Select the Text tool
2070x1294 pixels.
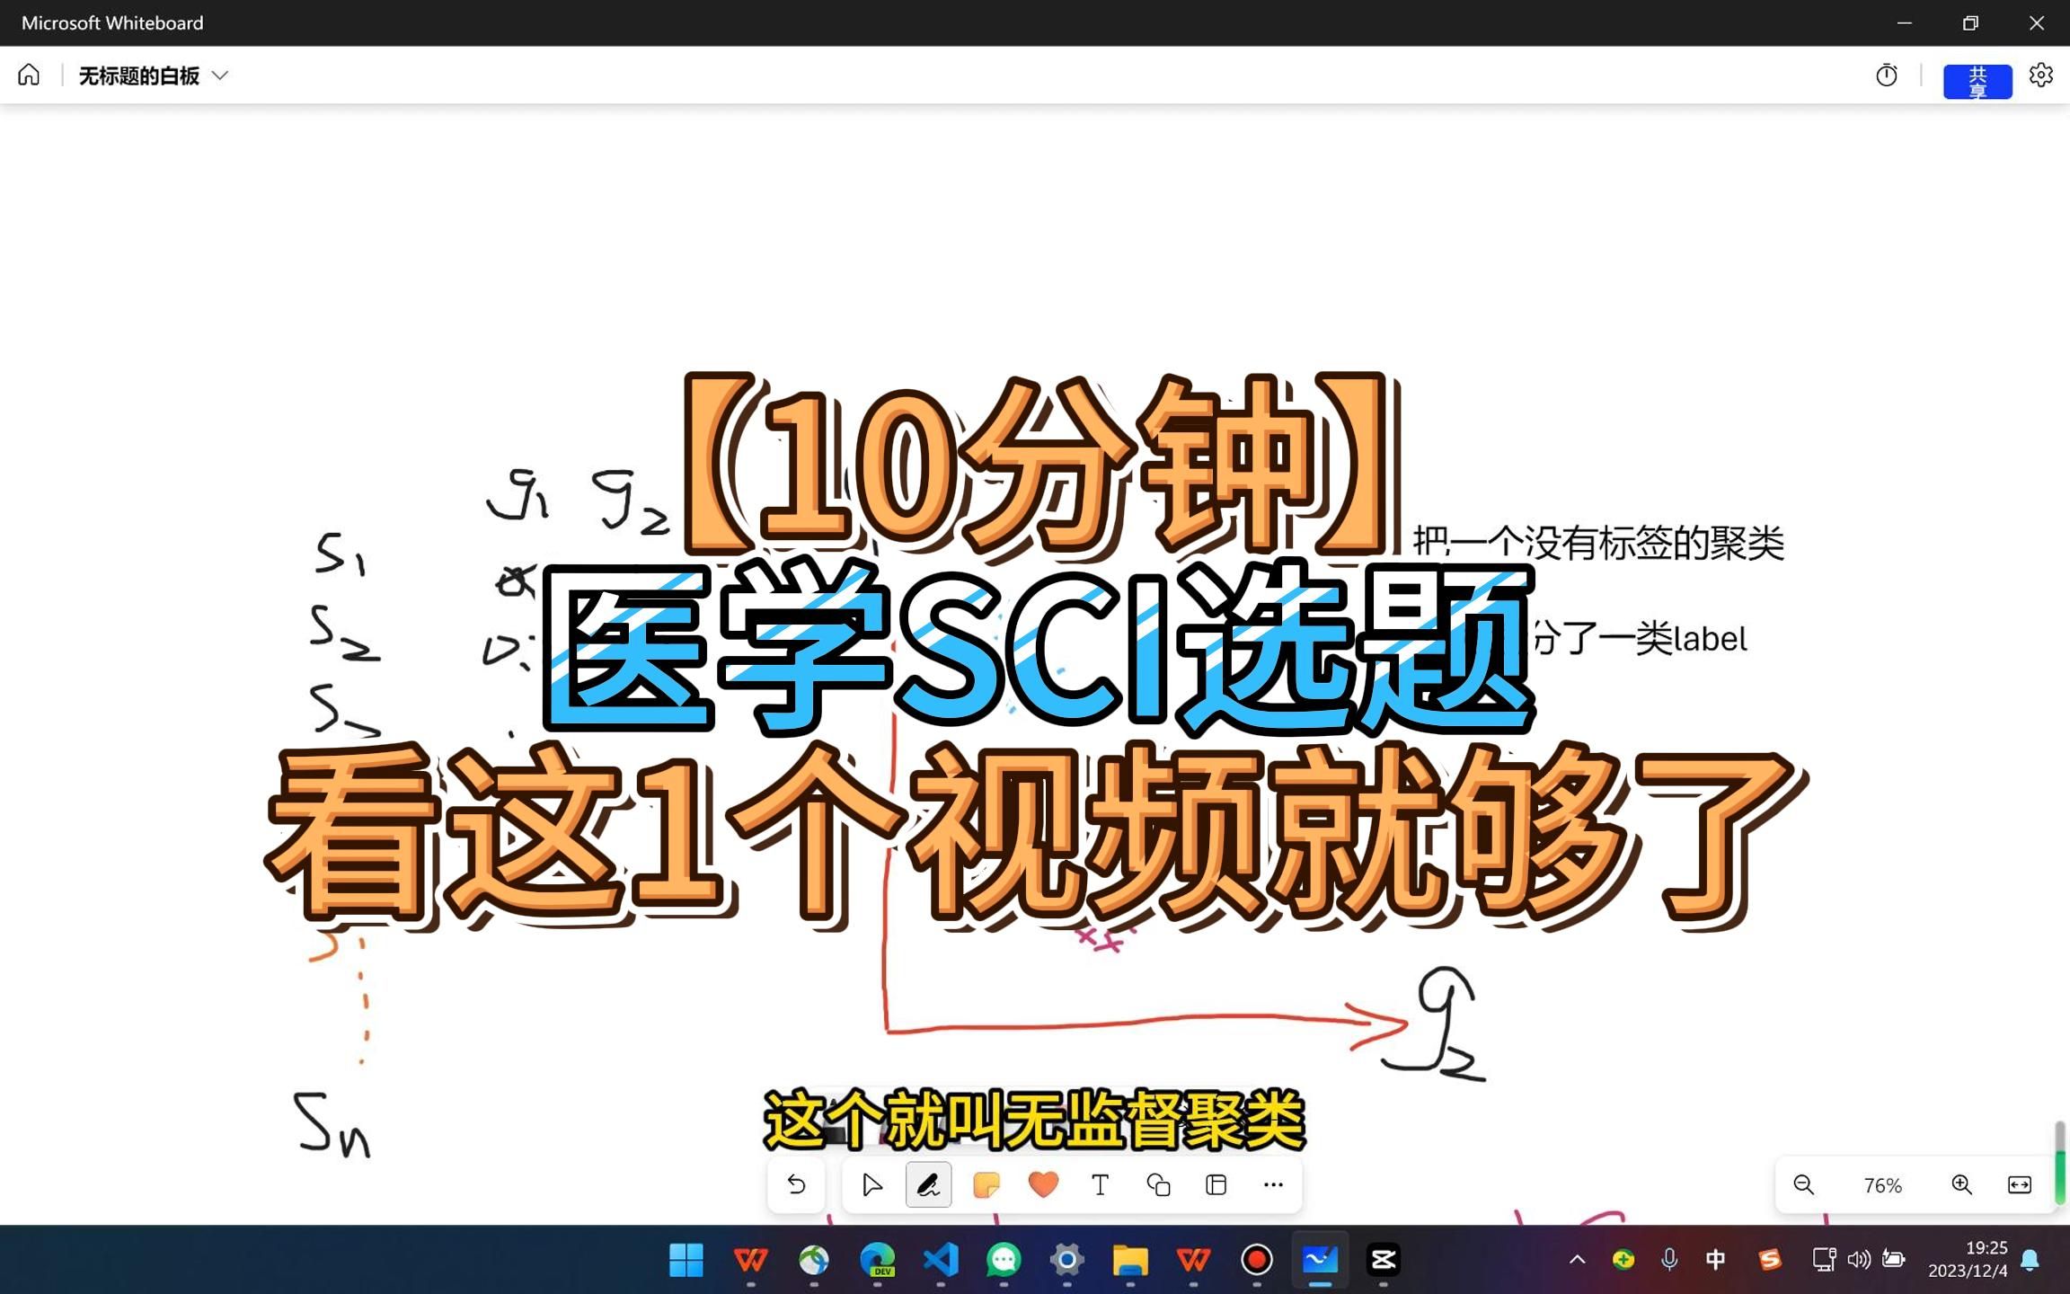coord(1101,1185)
